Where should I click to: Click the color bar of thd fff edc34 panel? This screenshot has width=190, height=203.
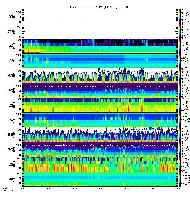(x=180, y=75)
